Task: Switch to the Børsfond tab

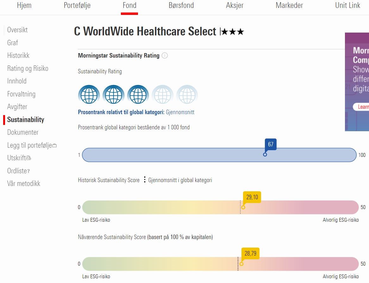Action: (x=181, y=5)
